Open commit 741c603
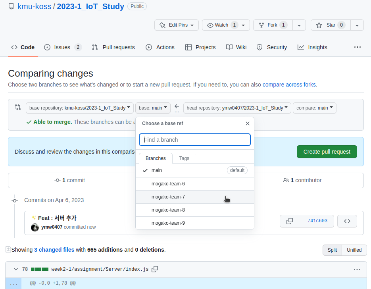Viewport: 371px width, 289px height. (x=317, y=221)
